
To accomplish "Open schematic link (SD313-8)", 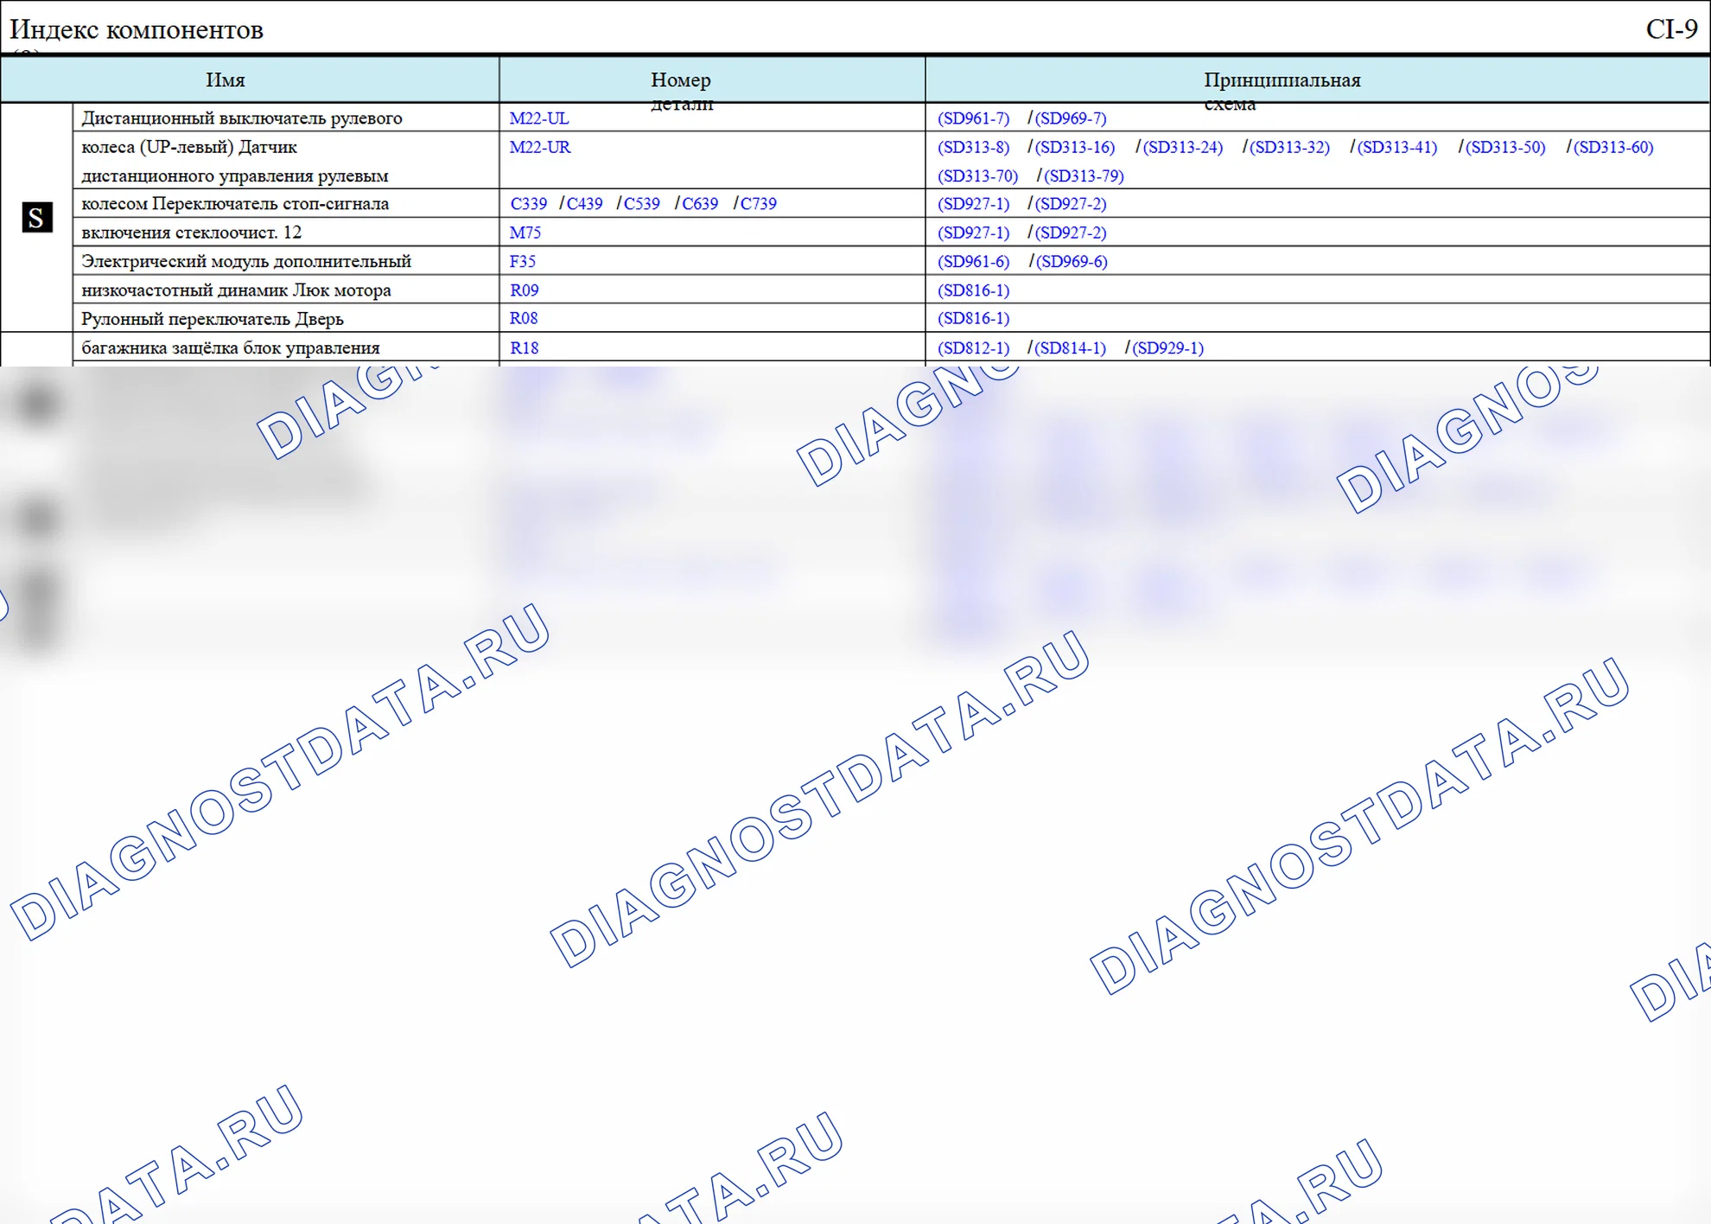I will (x=974, y=147).
